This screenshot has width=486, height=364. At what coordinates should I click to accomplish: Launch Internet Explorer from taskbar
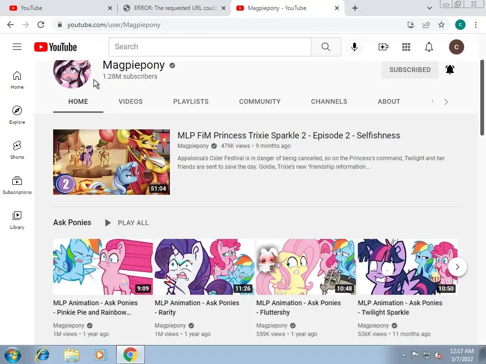point(42,355)
